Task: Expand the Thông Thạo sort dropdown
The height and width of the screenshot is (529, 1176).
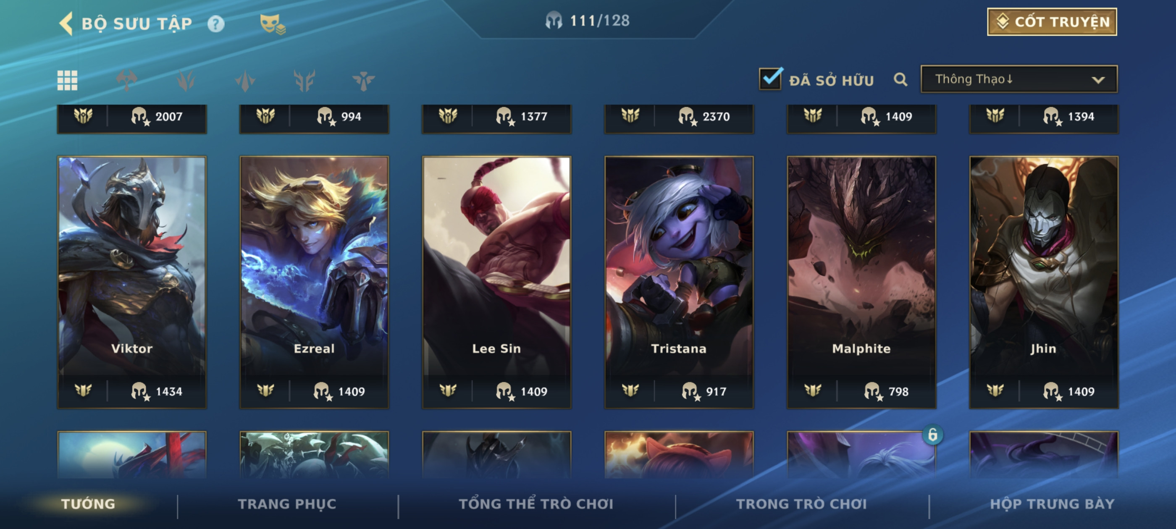Action: point(1019,79)
